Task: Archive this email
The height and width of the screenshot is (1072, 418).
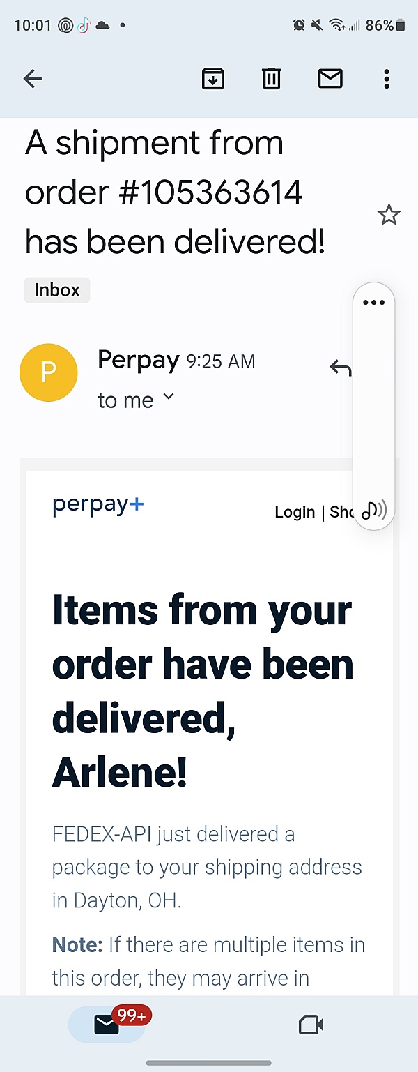Action: (x=213, y=79)
